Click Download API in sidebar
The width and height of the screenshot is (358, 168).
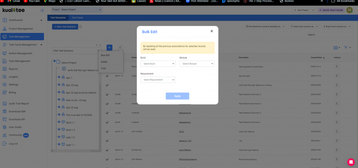(17, 119)
